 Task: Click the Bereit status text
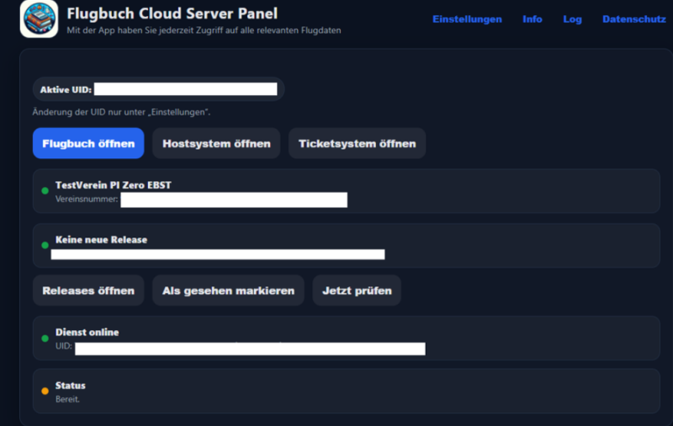click(67, 399)
